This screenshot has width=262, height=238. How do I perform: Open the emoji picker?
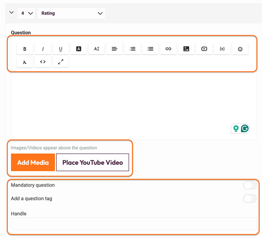click(x=240, y=49)
